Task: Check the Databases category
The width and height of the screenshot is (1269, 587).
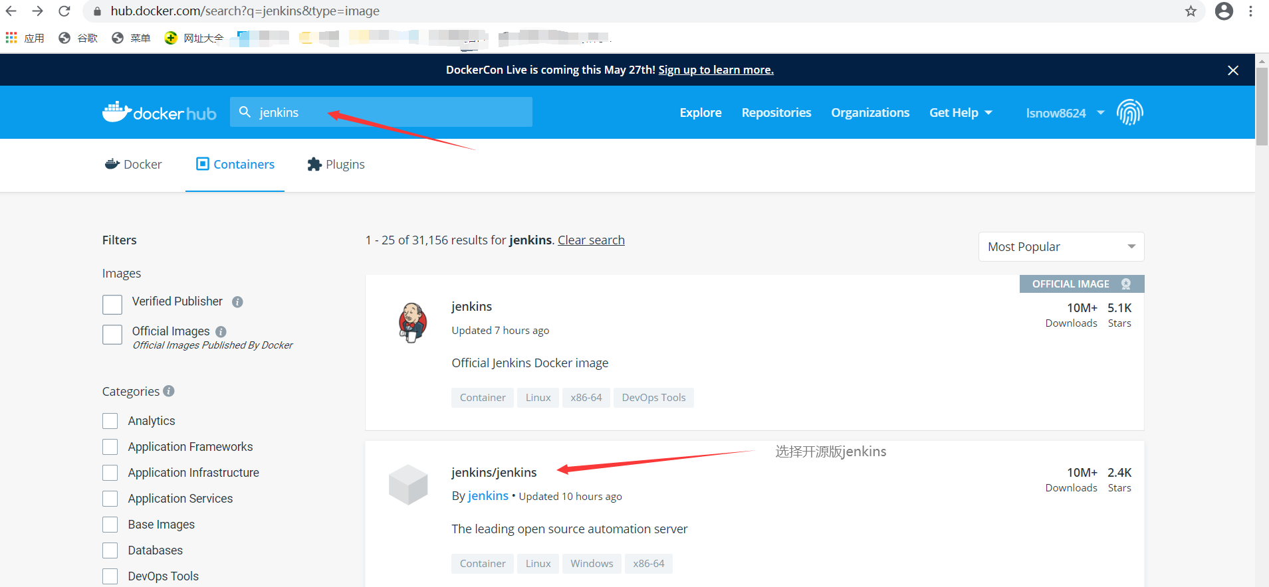Action: tap(110, 550)
